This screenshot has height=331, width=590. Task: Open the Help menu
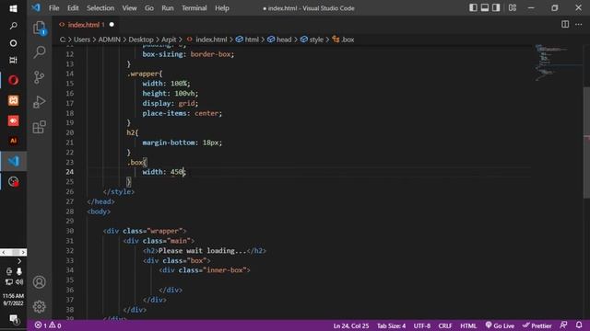222,8
